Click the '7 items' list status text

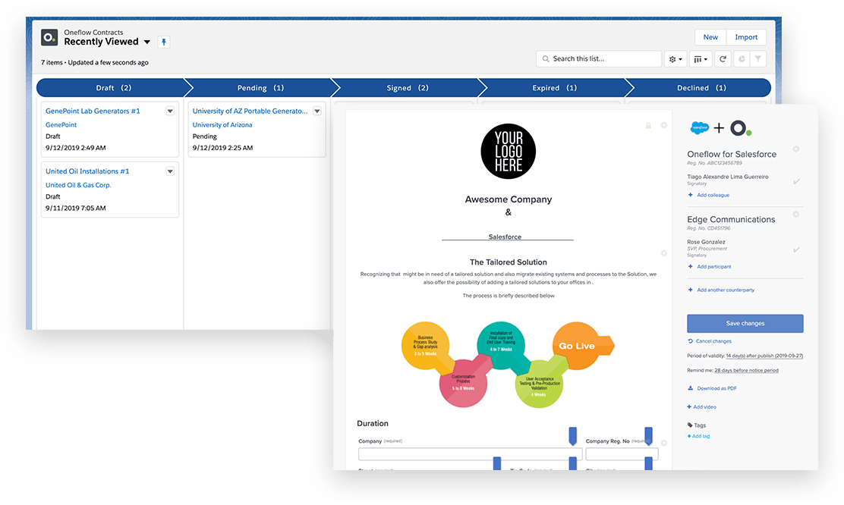[52, 62]
